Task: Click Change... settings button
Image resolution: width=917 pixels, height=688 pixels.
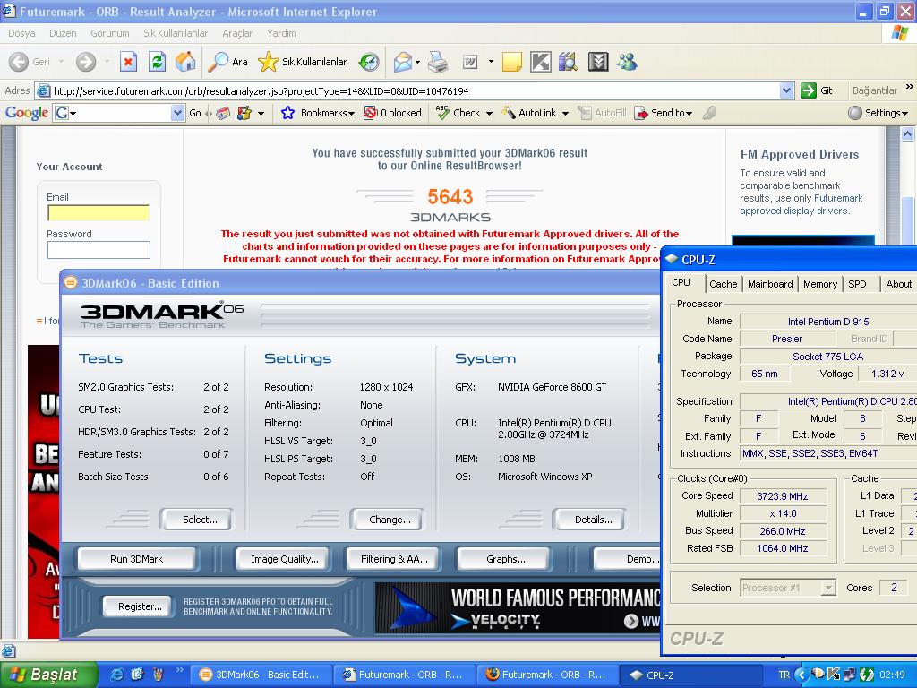Action: (390, 520)
